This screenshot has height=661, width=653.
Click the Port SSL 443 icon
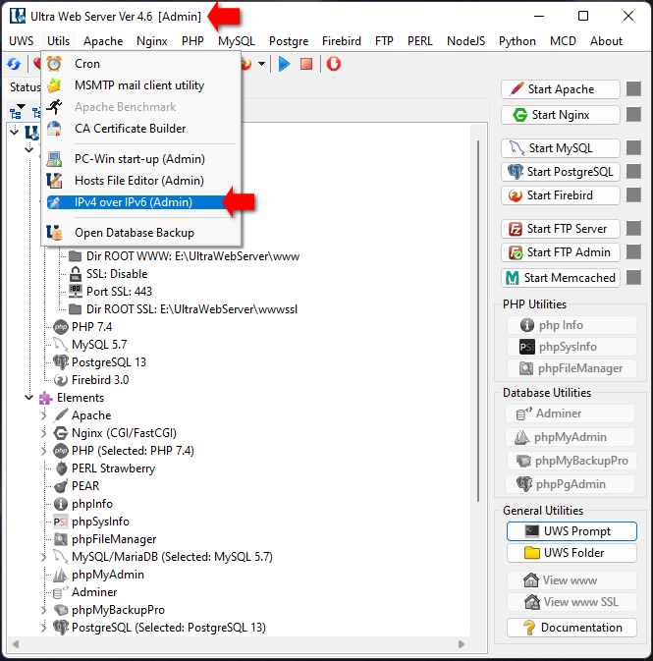(76, 292)
